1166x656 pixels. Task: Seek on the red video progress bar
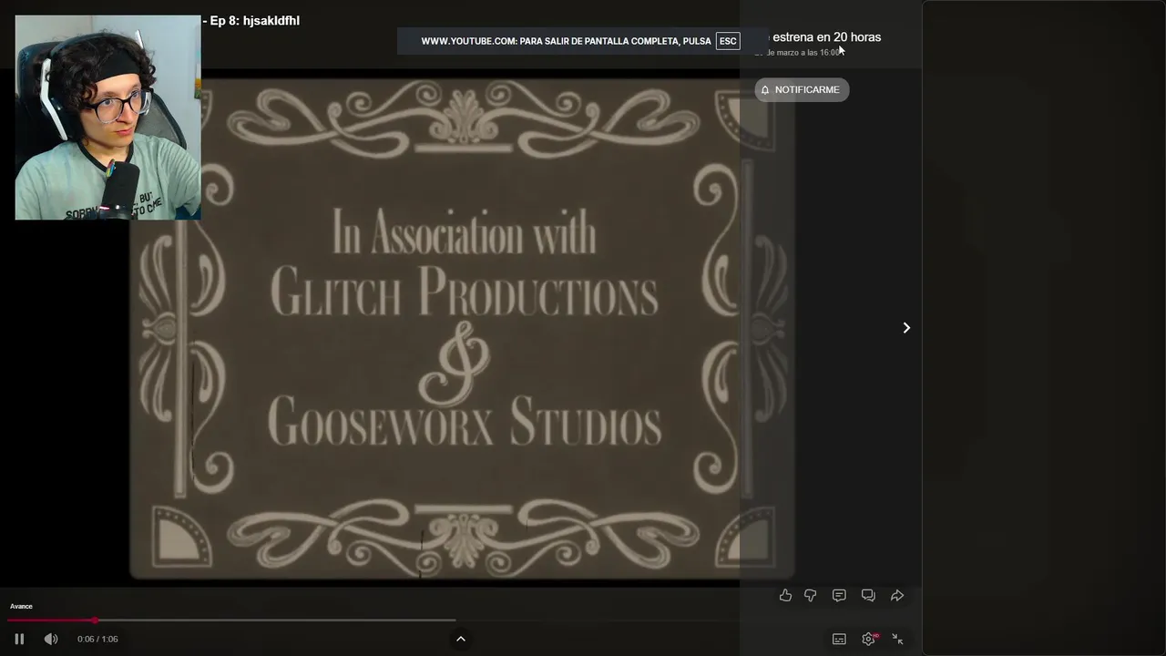pos(231,620)
